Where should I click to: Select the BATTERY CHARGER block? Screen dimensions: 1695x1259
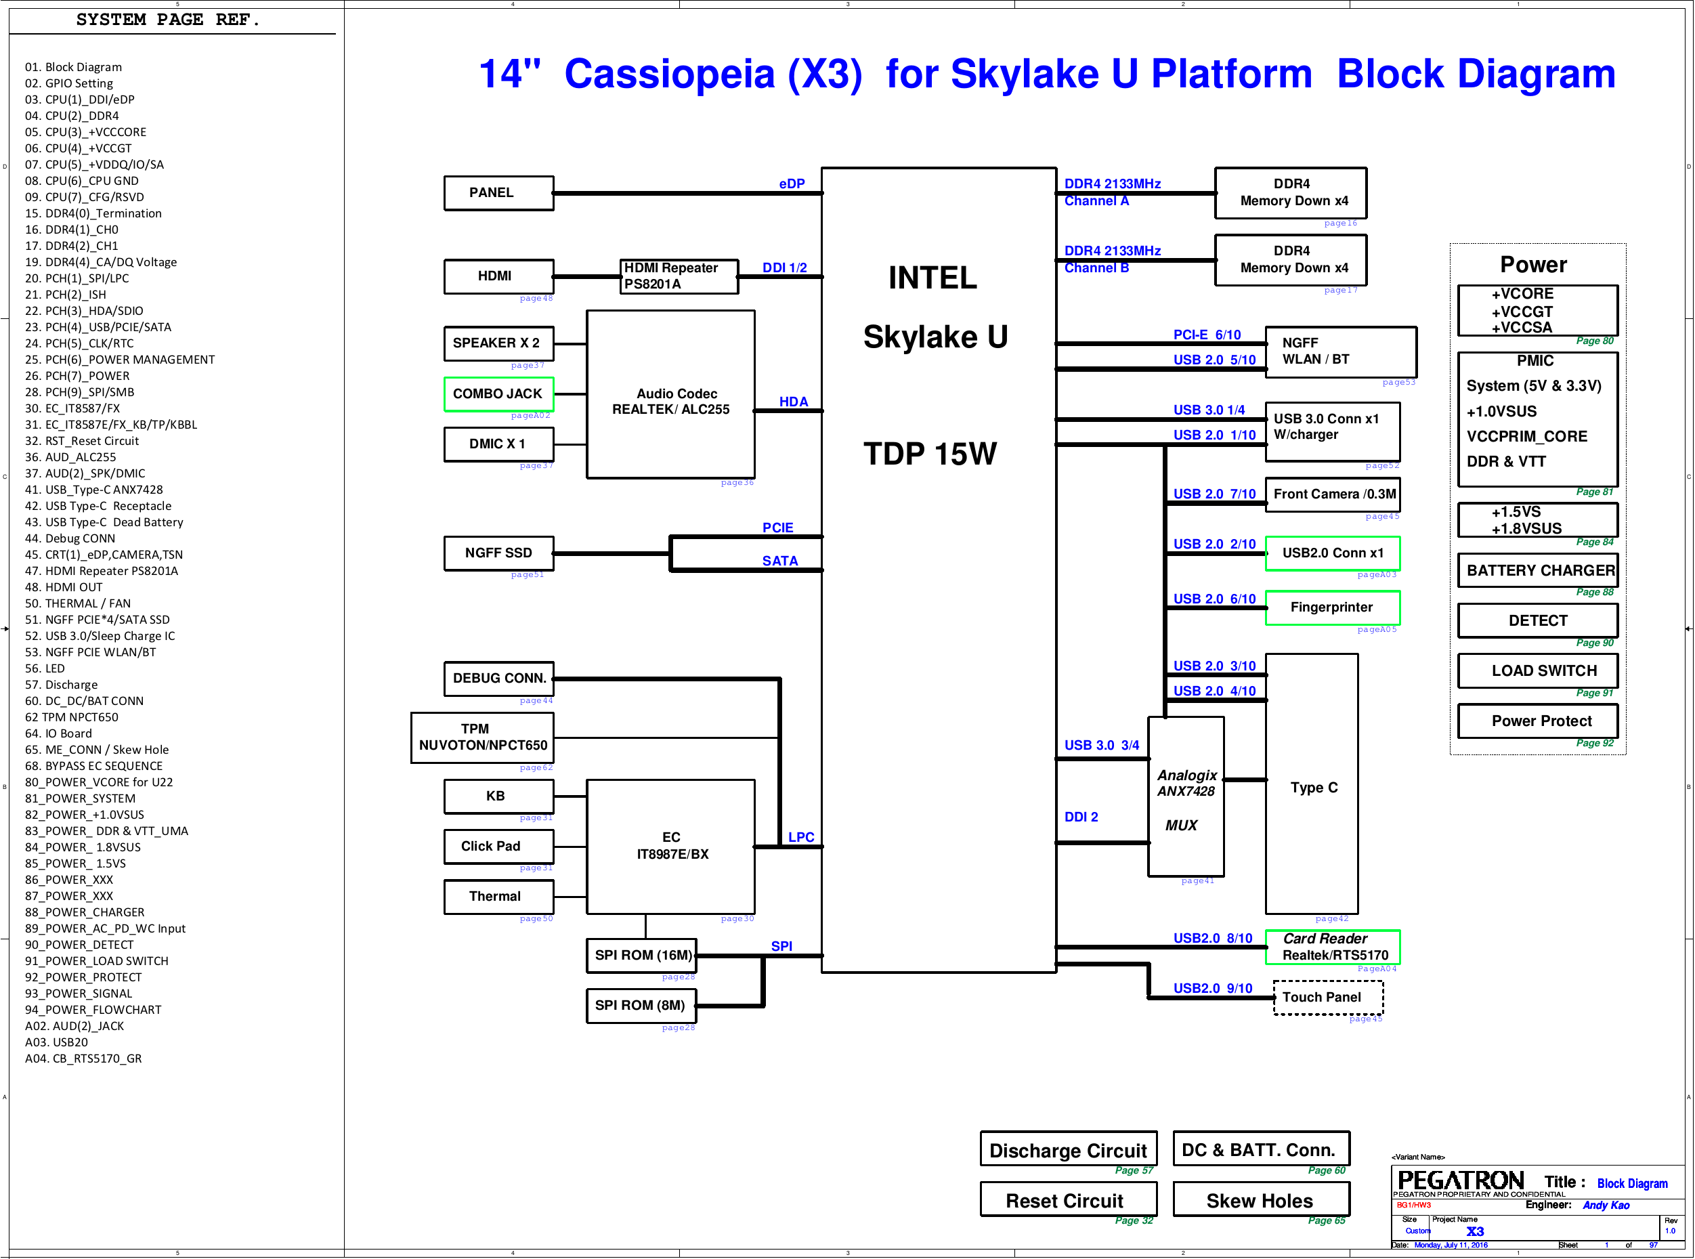pyautogui.click(x=1538, y=571)
